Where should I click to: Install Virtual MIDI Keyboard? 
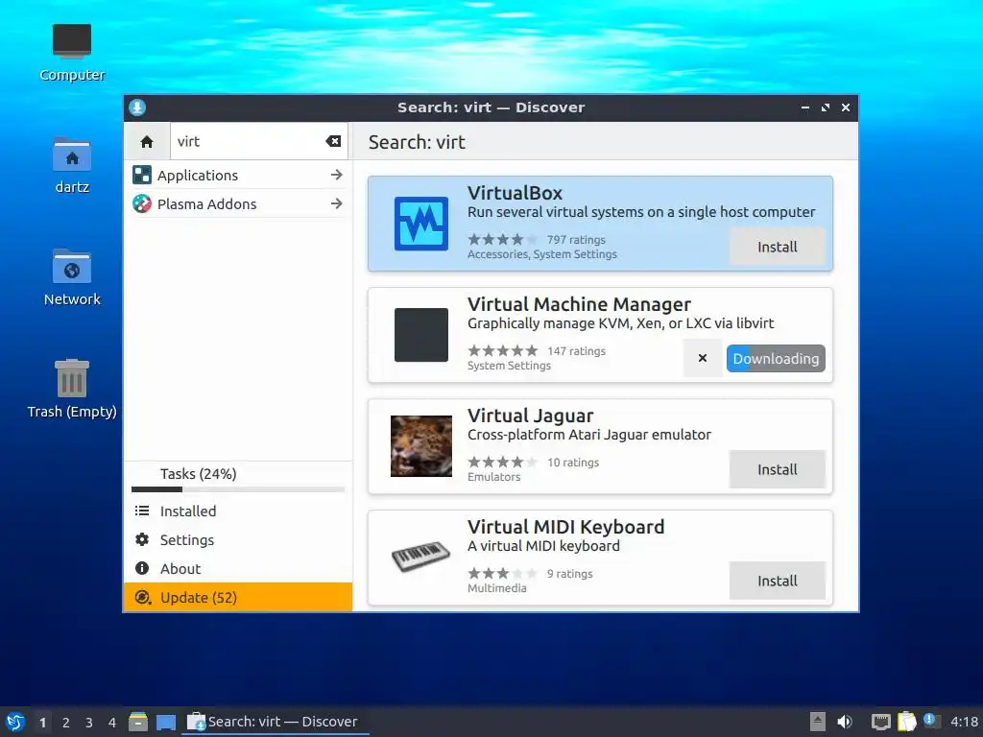point(778,581)
